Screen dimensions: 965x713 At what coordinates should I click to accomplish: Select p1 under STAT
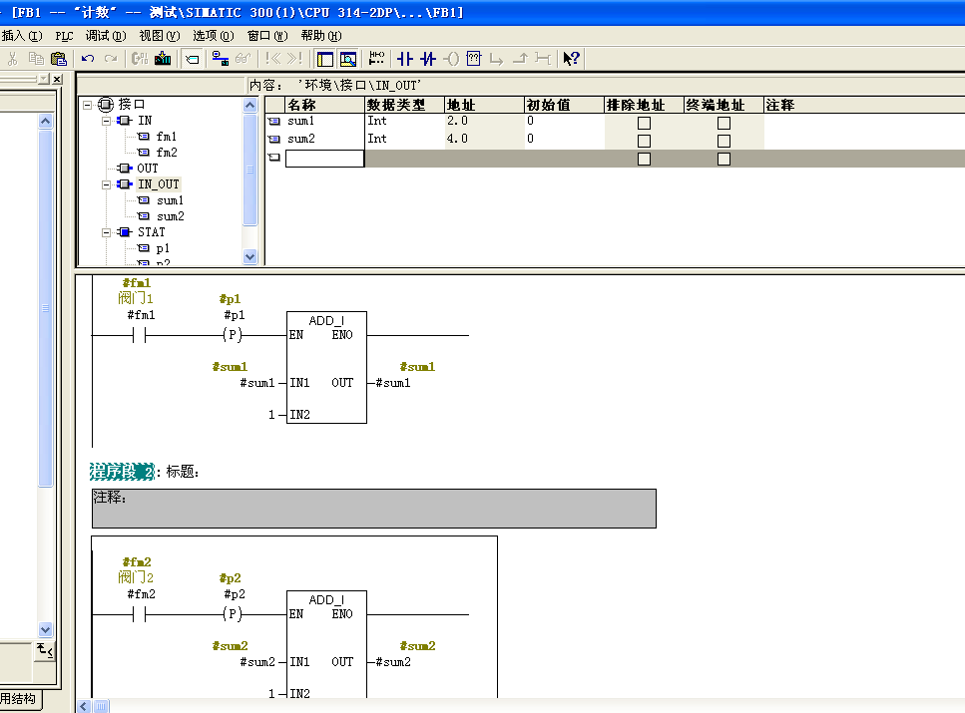pyautogui.click(x=163, y=248)
